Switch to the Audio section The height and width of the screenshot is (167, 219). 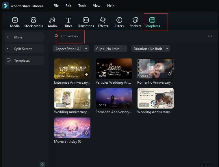[x=52, y=22]
